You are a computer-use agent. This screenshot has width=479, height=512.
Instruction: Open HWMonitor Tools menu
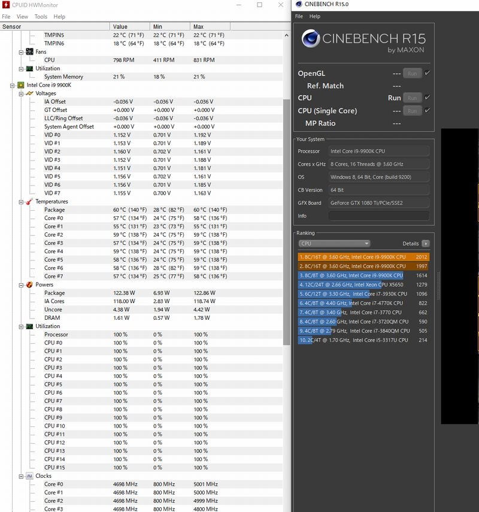tap(41, 16)
